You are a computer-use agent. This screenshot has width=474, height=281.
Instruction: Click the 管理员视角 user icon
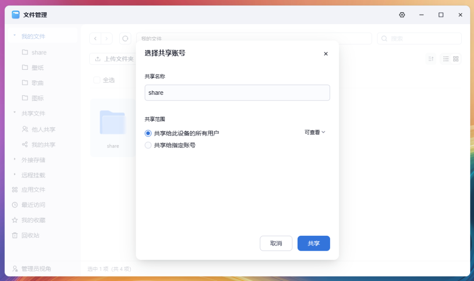coord(14,269)
